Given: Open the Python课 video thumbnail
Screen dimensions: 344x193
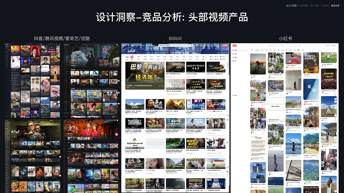Looking at the screenshot, I should [x=135, y=143].
